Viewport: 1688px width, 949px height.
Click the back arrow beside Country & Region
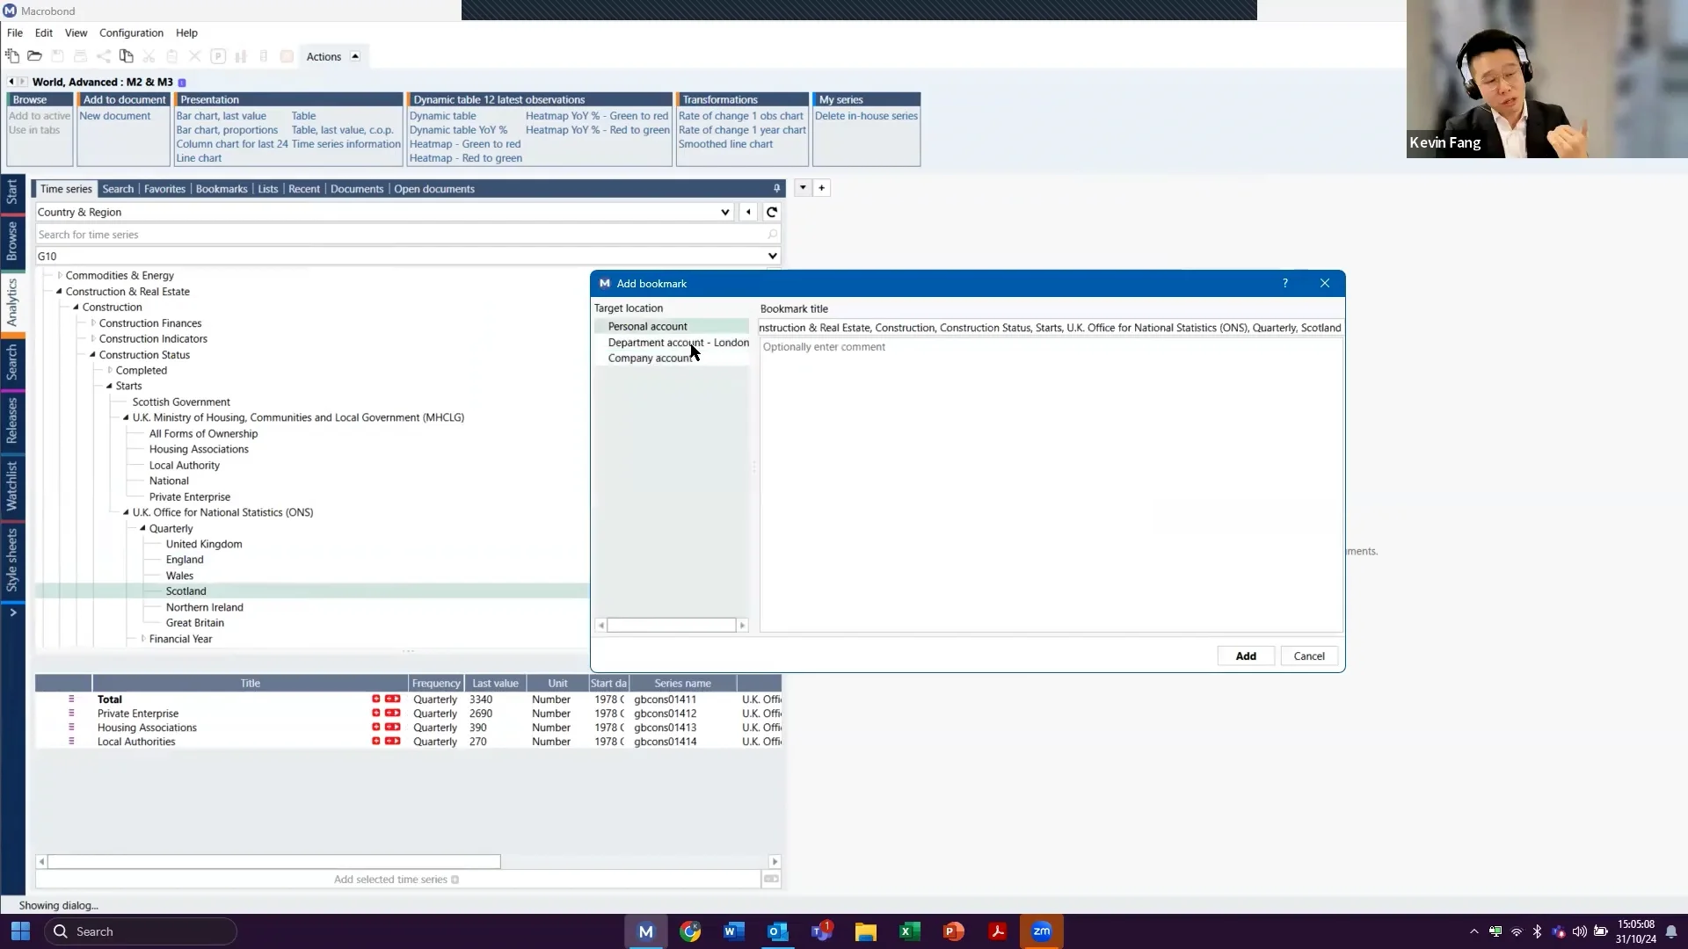click(748, 212)
